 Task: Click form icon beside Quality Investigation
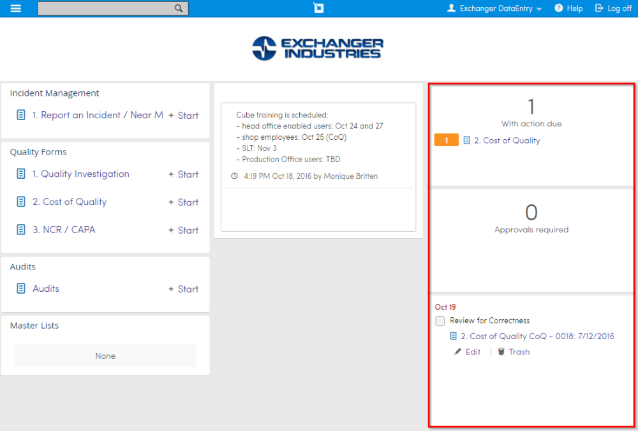[21, 174]
